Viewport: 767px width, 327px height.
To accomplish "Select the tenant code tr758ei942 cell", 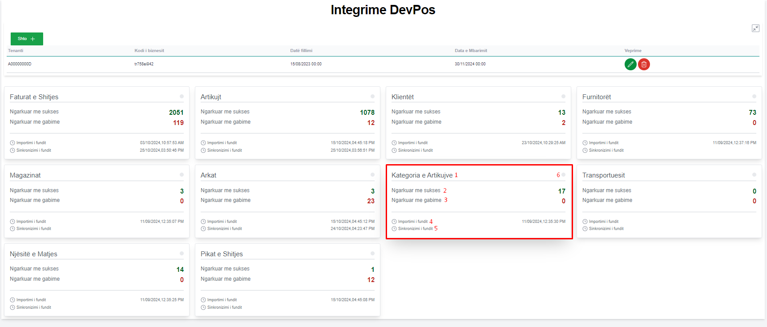I will pyautogui.click(x=144, y=64).
